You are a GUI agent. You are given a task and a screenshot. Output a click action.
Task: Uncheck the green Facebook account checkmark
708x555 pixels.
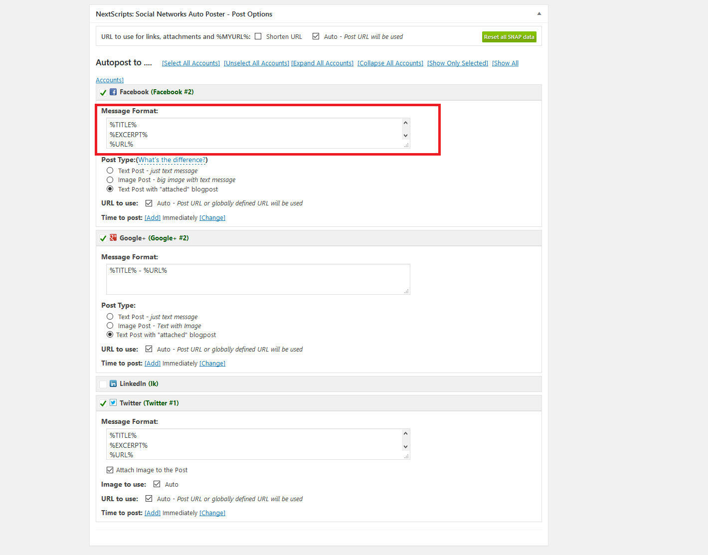pyautogui.click(x=103, y=92)
